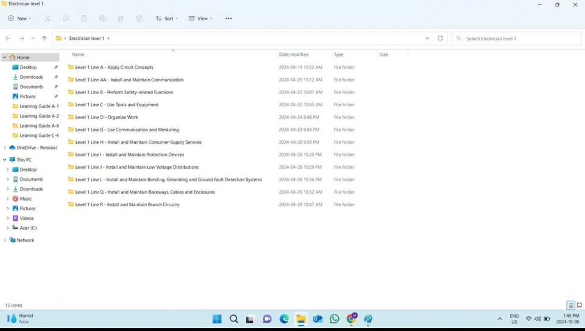Refresh the current folder view
The height and width of the screenshot is (331, 585).
pyautogui.click(x=440, y=38)
